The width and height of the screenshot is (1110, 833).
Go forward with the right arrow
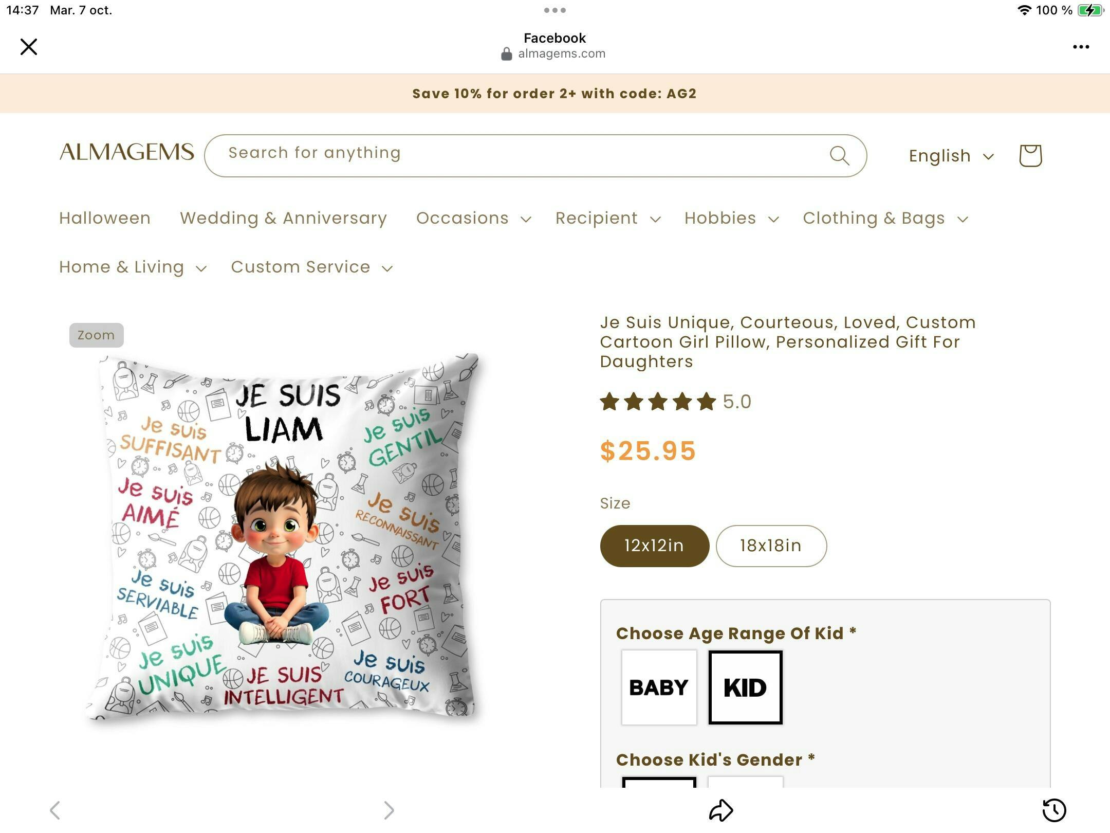[x=389, y=810]
